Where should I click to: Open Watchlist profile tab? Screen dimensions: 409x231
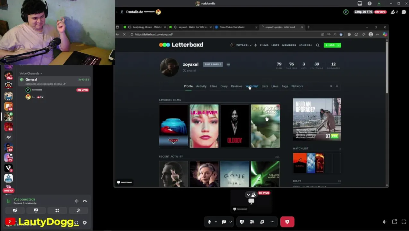click(x=252, y=86)
